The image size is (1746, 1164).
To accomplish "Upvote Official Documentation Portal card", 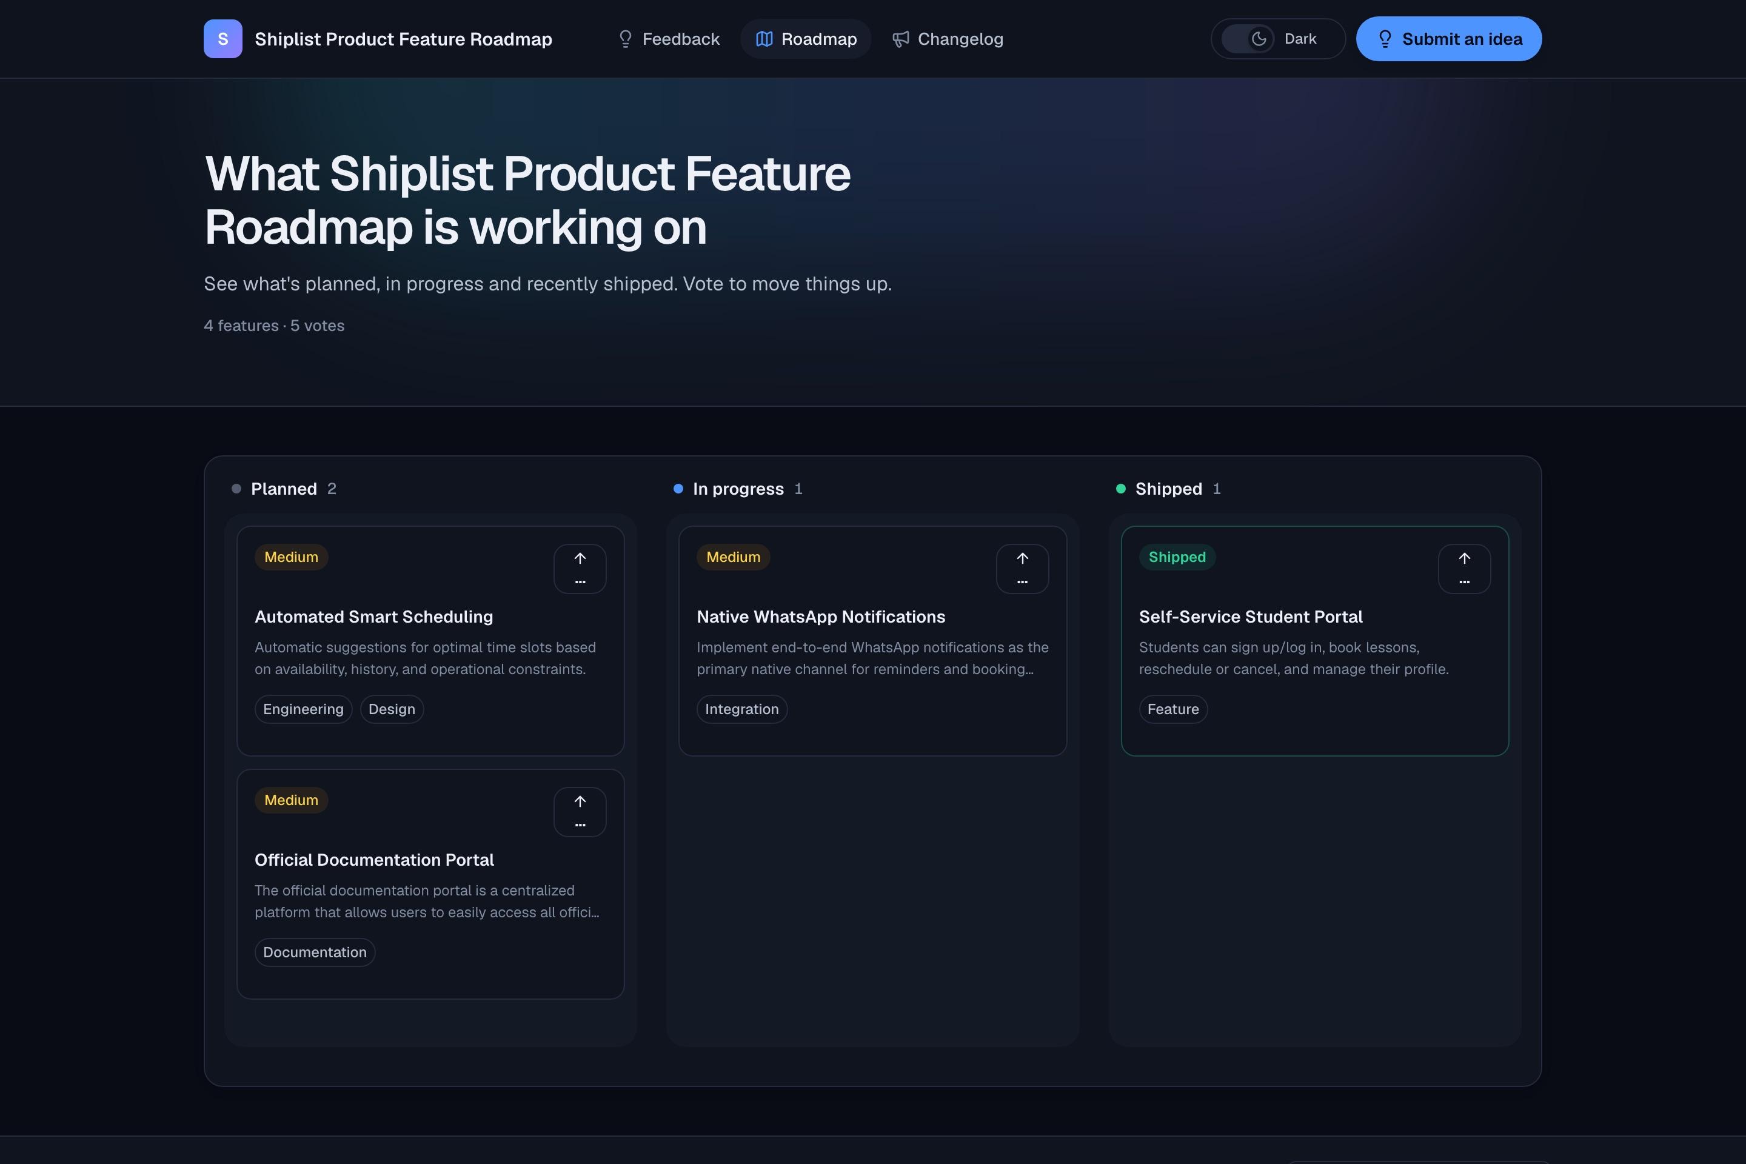I will coord(580,811).
